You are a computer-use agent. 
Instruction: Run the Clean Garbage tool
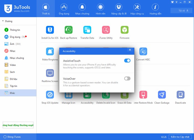(162, 95)
